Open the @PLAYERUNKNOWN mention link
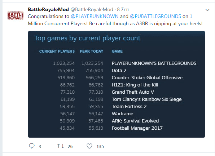215x156 pixels. (x=95, y=16)
